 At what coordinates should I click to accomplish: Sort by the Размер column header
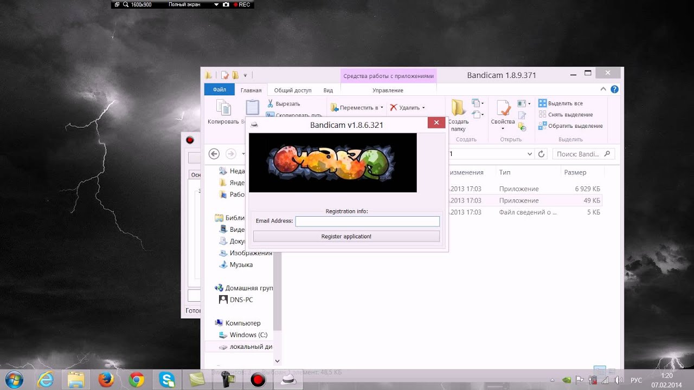point(575,172)
